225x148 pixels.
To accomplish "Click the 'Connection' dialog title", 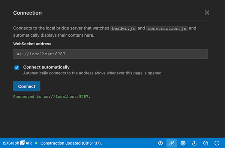I will point(27,13).
